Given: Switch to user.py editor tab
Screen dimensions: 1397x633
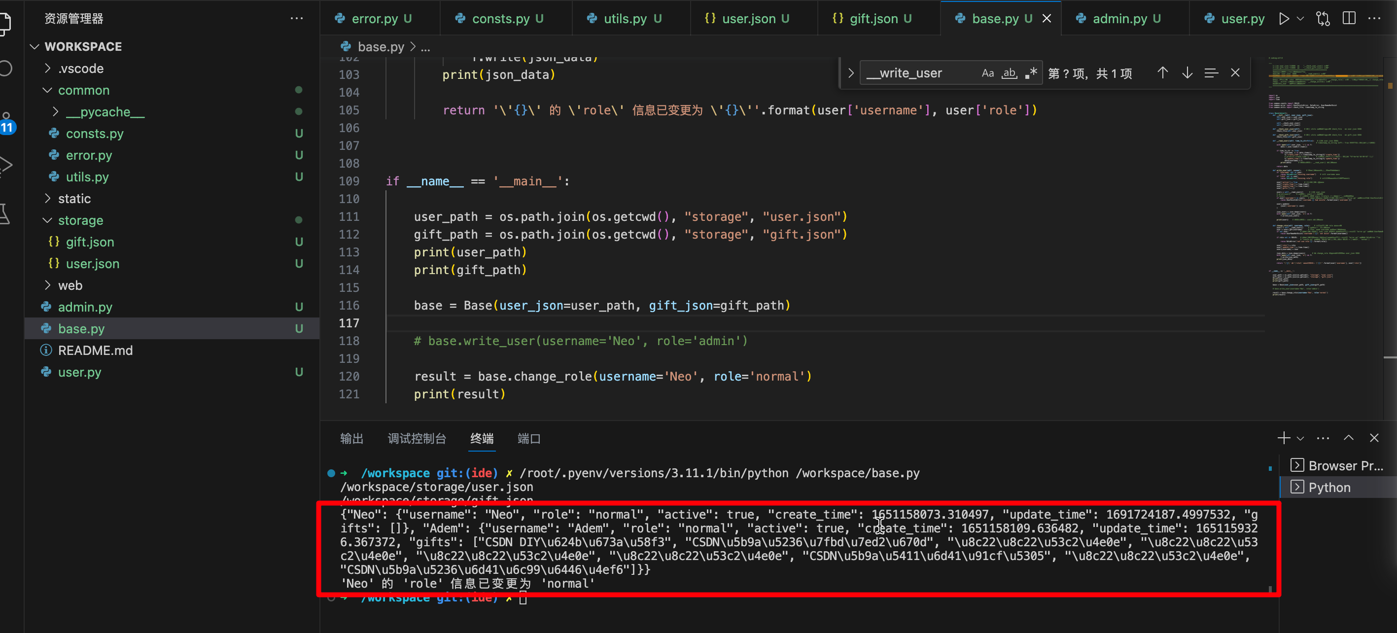Looking at the screenshot, I should tap(1235, 18).
